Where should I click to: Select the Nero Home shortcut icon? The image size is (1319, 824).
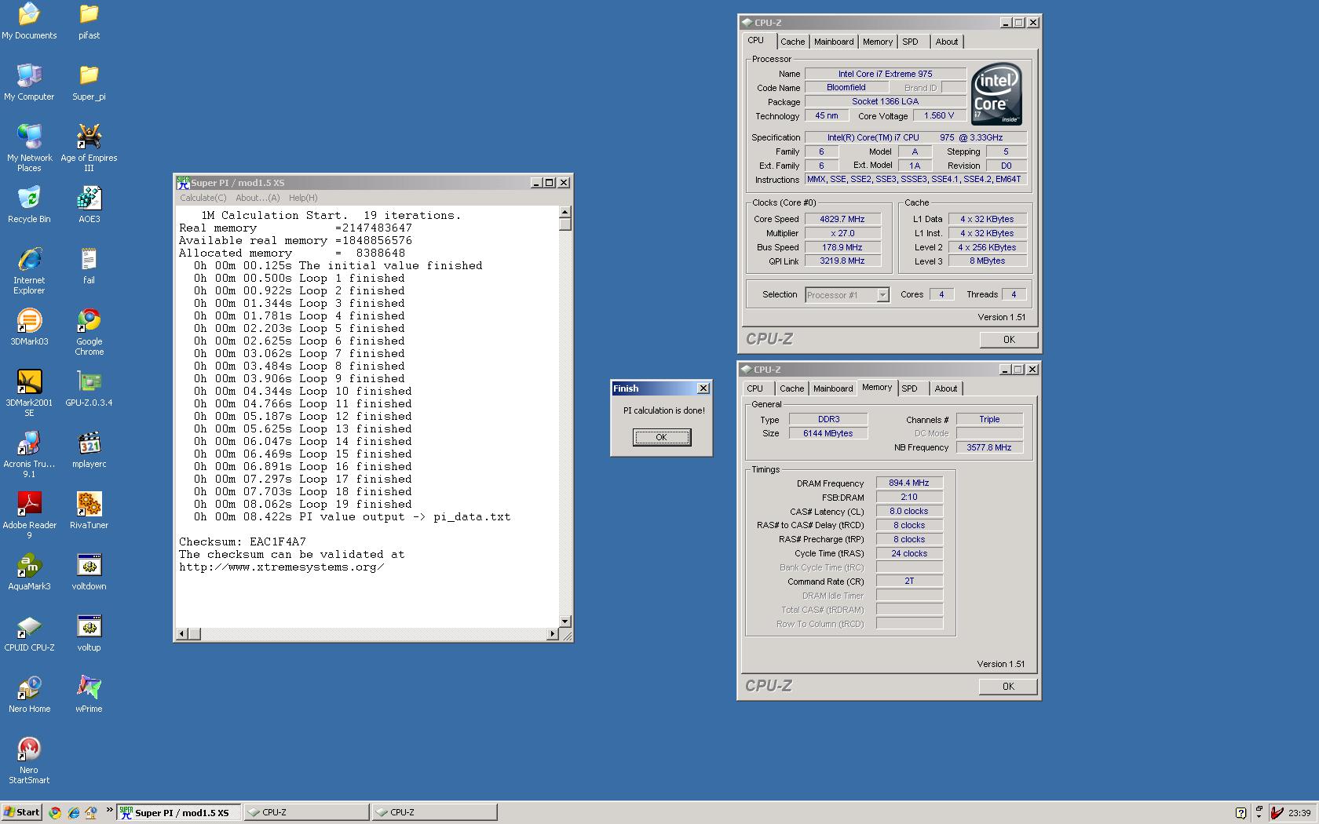[x=29, y=695]
